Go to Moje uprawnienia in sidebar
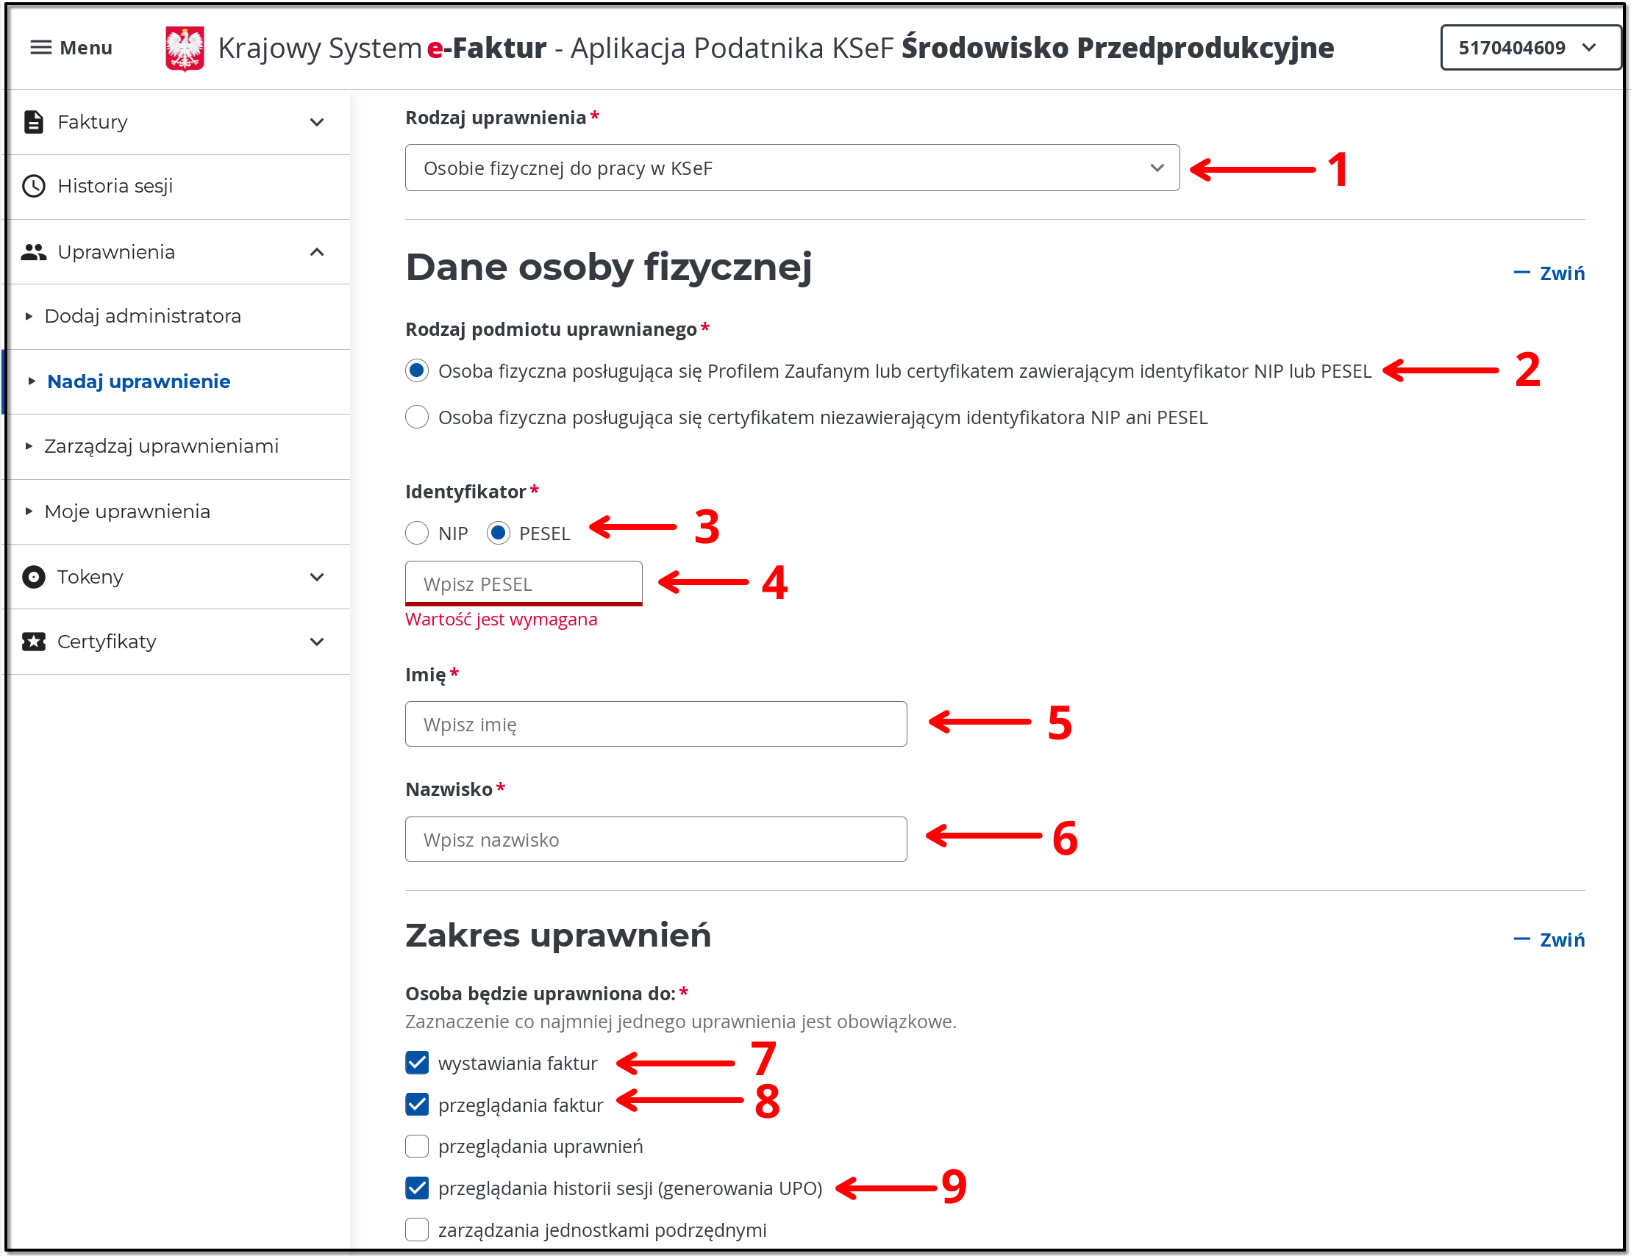 point(127,512)
